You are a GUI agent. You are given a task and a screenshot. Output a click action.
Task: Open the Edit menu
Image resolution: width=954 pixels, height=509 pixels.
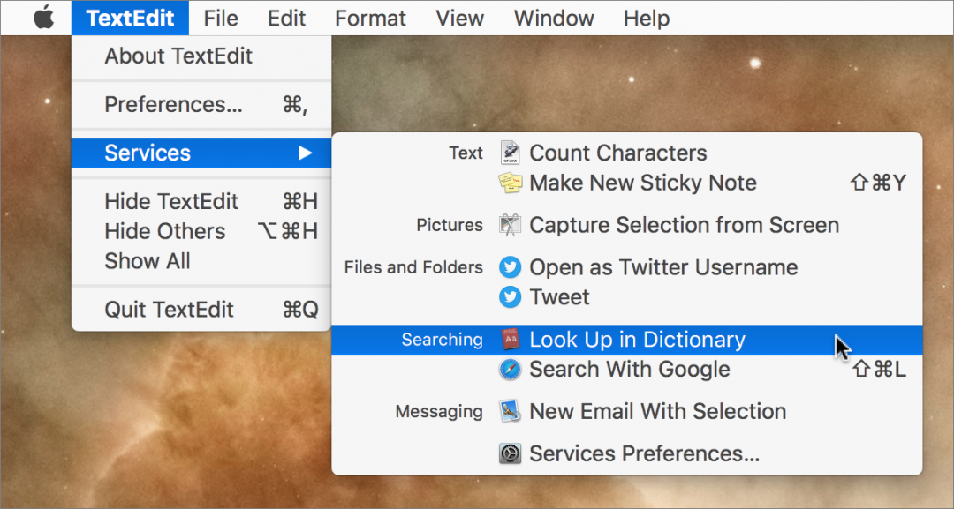[285, 18]
